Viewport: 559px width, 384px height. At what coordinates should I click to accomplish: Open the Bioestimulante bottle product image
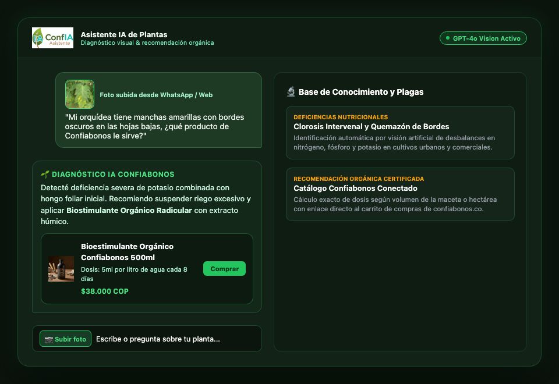61,269
